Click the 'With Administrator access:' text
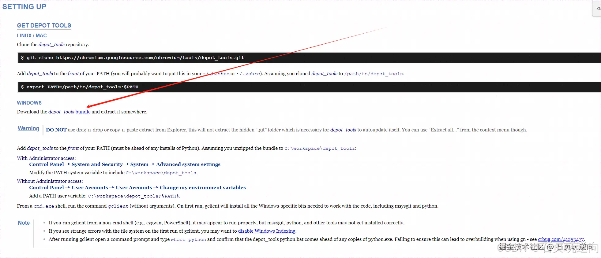This screenshot has height=258, width=601. click(x=46, y=158)
